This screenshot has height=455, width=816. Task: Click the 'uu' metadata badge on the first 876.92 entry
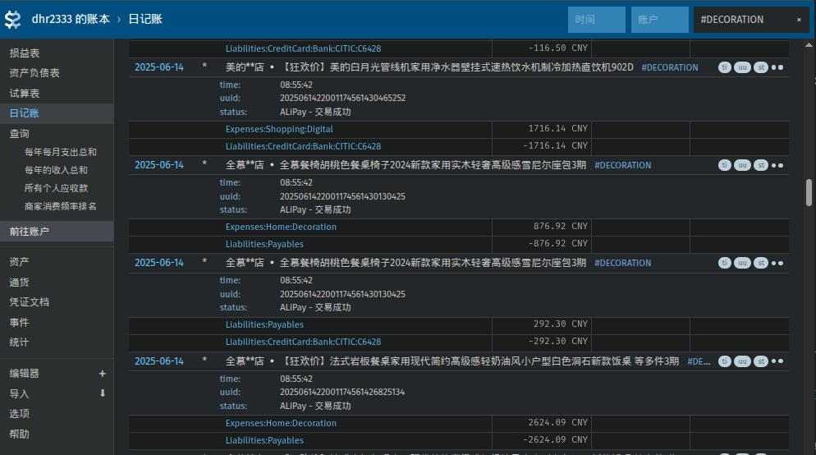pos(743,165)
